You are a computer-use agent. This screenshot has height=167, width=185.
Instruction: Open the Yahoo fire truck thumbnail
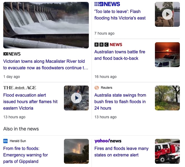pyautogui.click(x=167, y=151)
